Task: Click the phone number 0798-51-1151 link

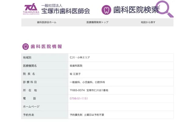Action: [79, 99]
